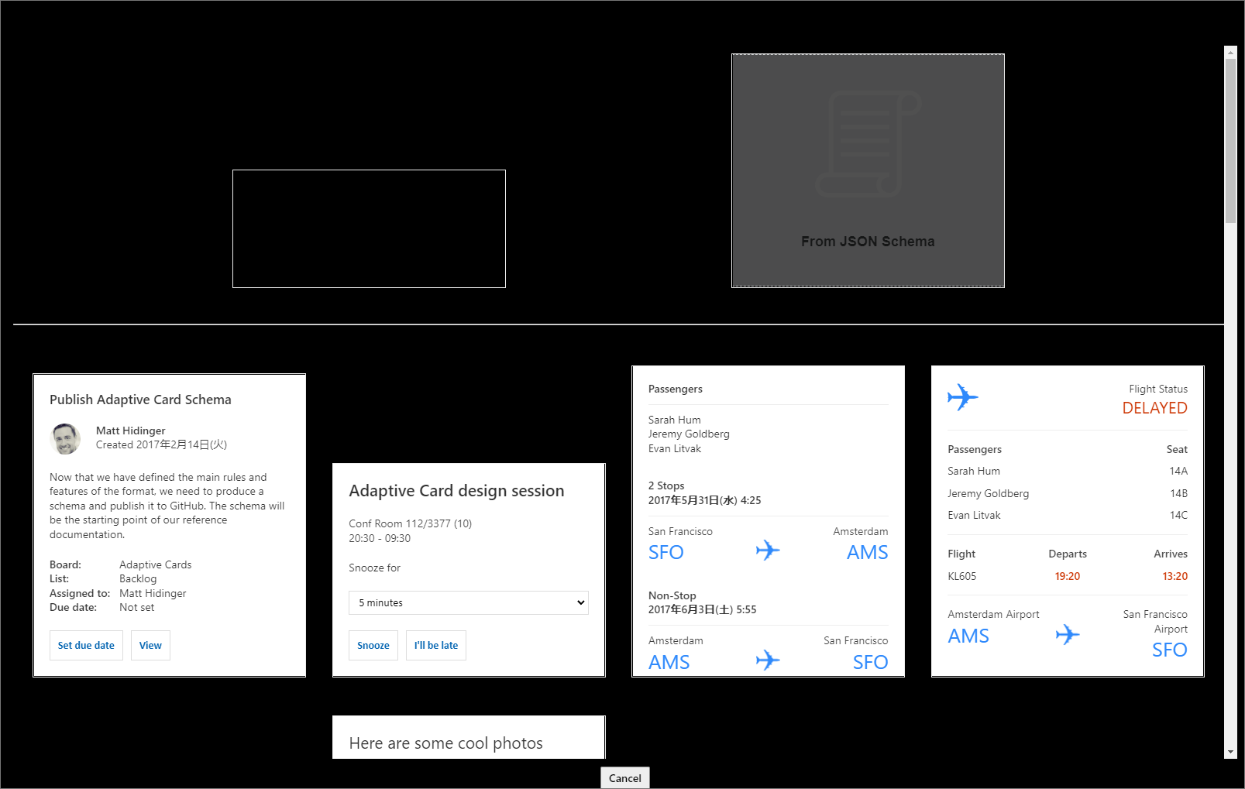Viewport: 1245px width, 789px height.
Task: Click the airplane icon between SFO and AMS
Action: (x=767, y=550)
